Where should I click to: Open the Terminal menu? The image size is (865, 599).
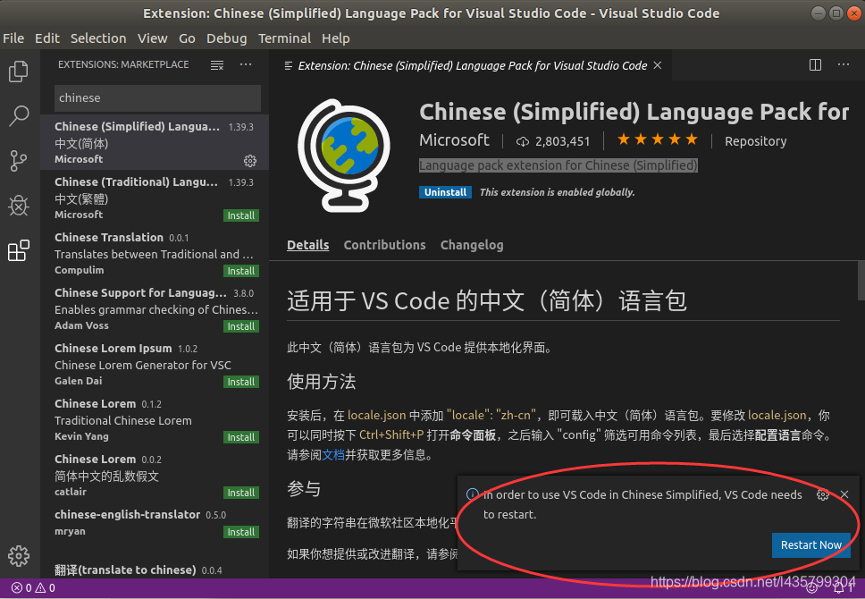(x=284, y=38)
